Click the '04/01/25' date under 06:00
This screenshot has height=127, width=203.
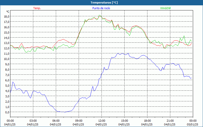pos(56,124)
